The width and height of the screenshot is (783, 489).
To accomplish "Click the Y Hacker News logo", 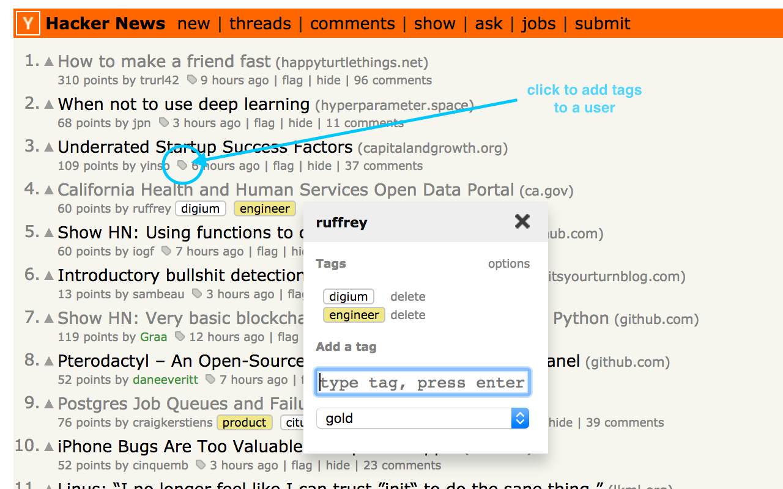I will [x=27, y=23].
